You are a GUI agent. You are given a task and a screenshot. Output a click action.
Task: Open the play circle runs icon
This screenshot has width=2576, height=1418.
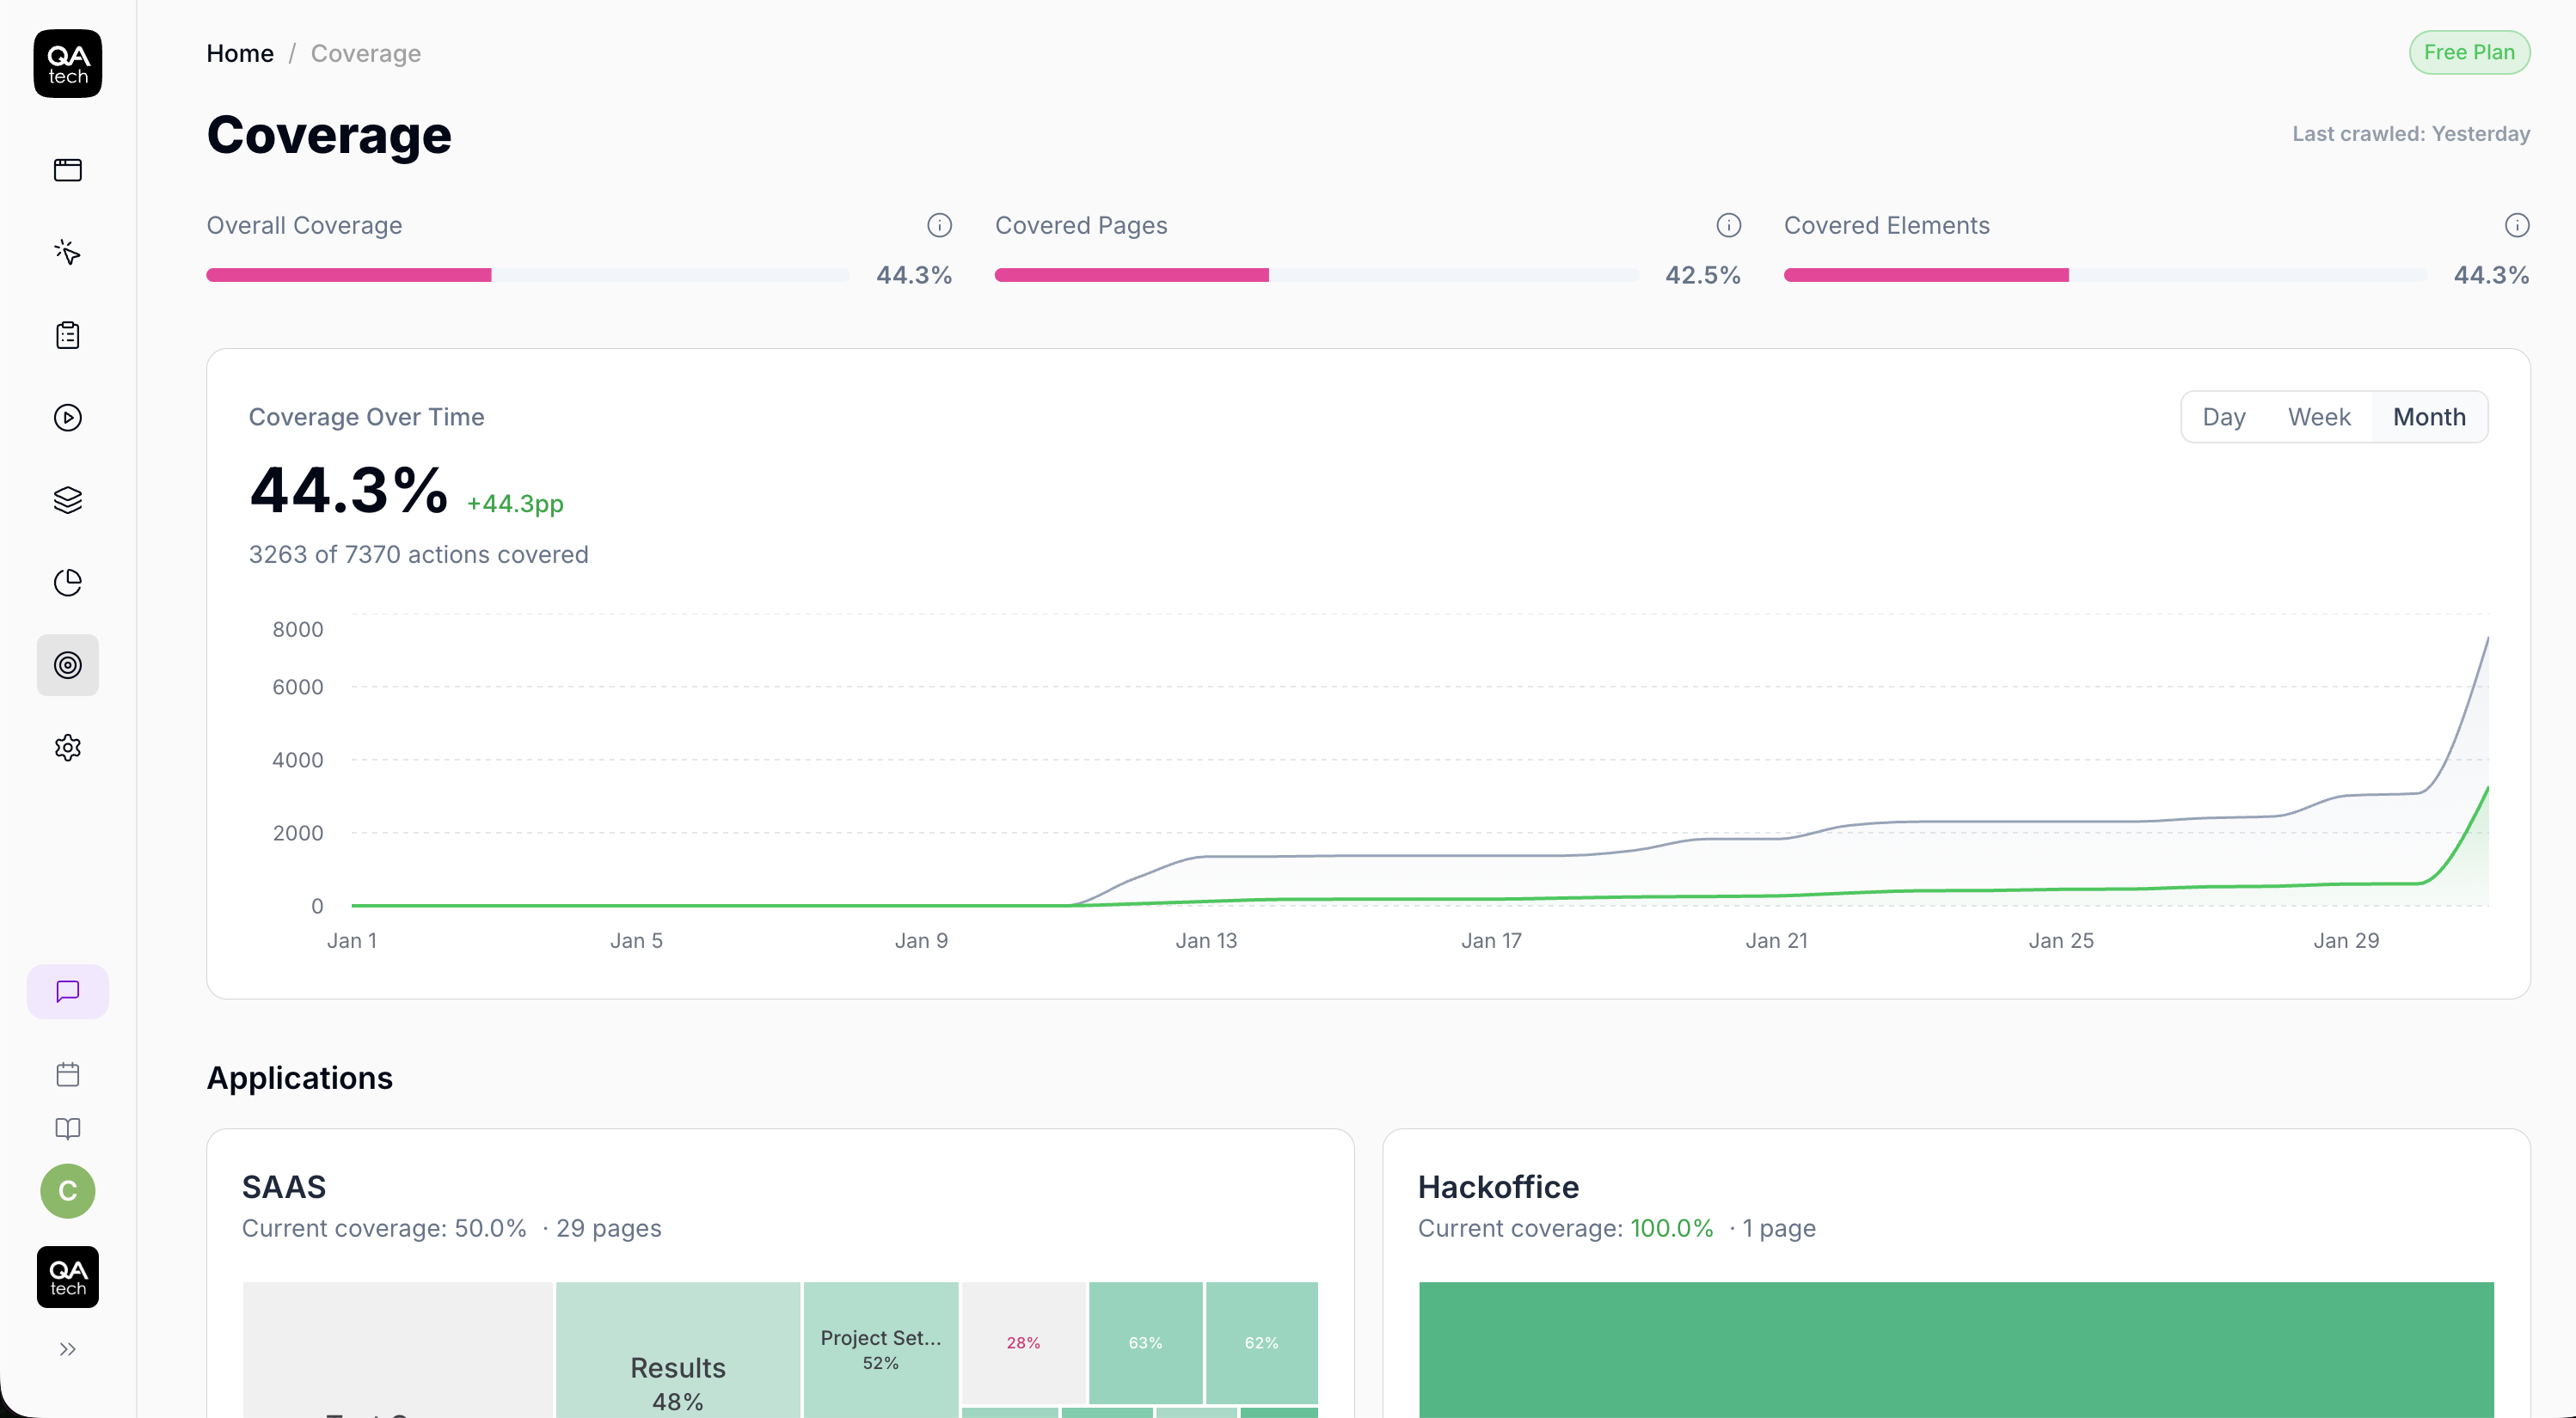point(67,418)
